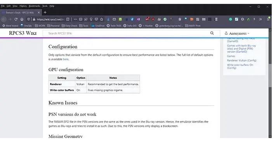Click the RPCS3 Wiki logo title
The image size is (276, 145).
(23, 33)
